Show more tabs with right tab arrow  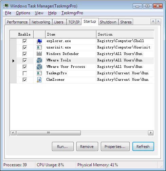coord(159,21)
